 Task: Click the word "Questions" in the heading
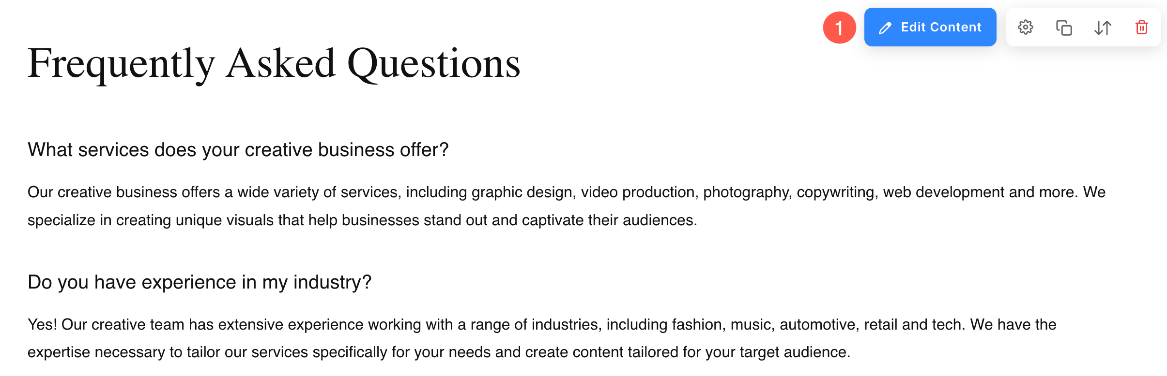[x=433, y=64]
